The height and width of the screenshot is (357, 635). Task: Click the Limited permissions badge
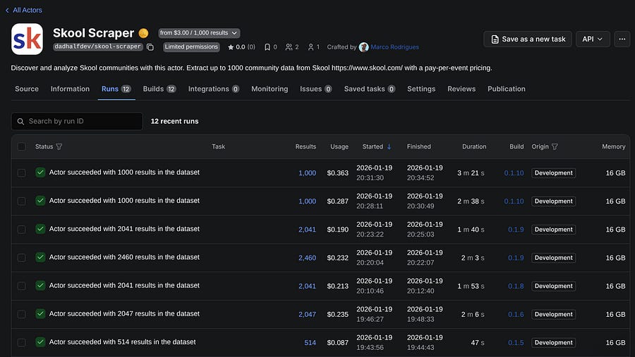click(191, 47)
